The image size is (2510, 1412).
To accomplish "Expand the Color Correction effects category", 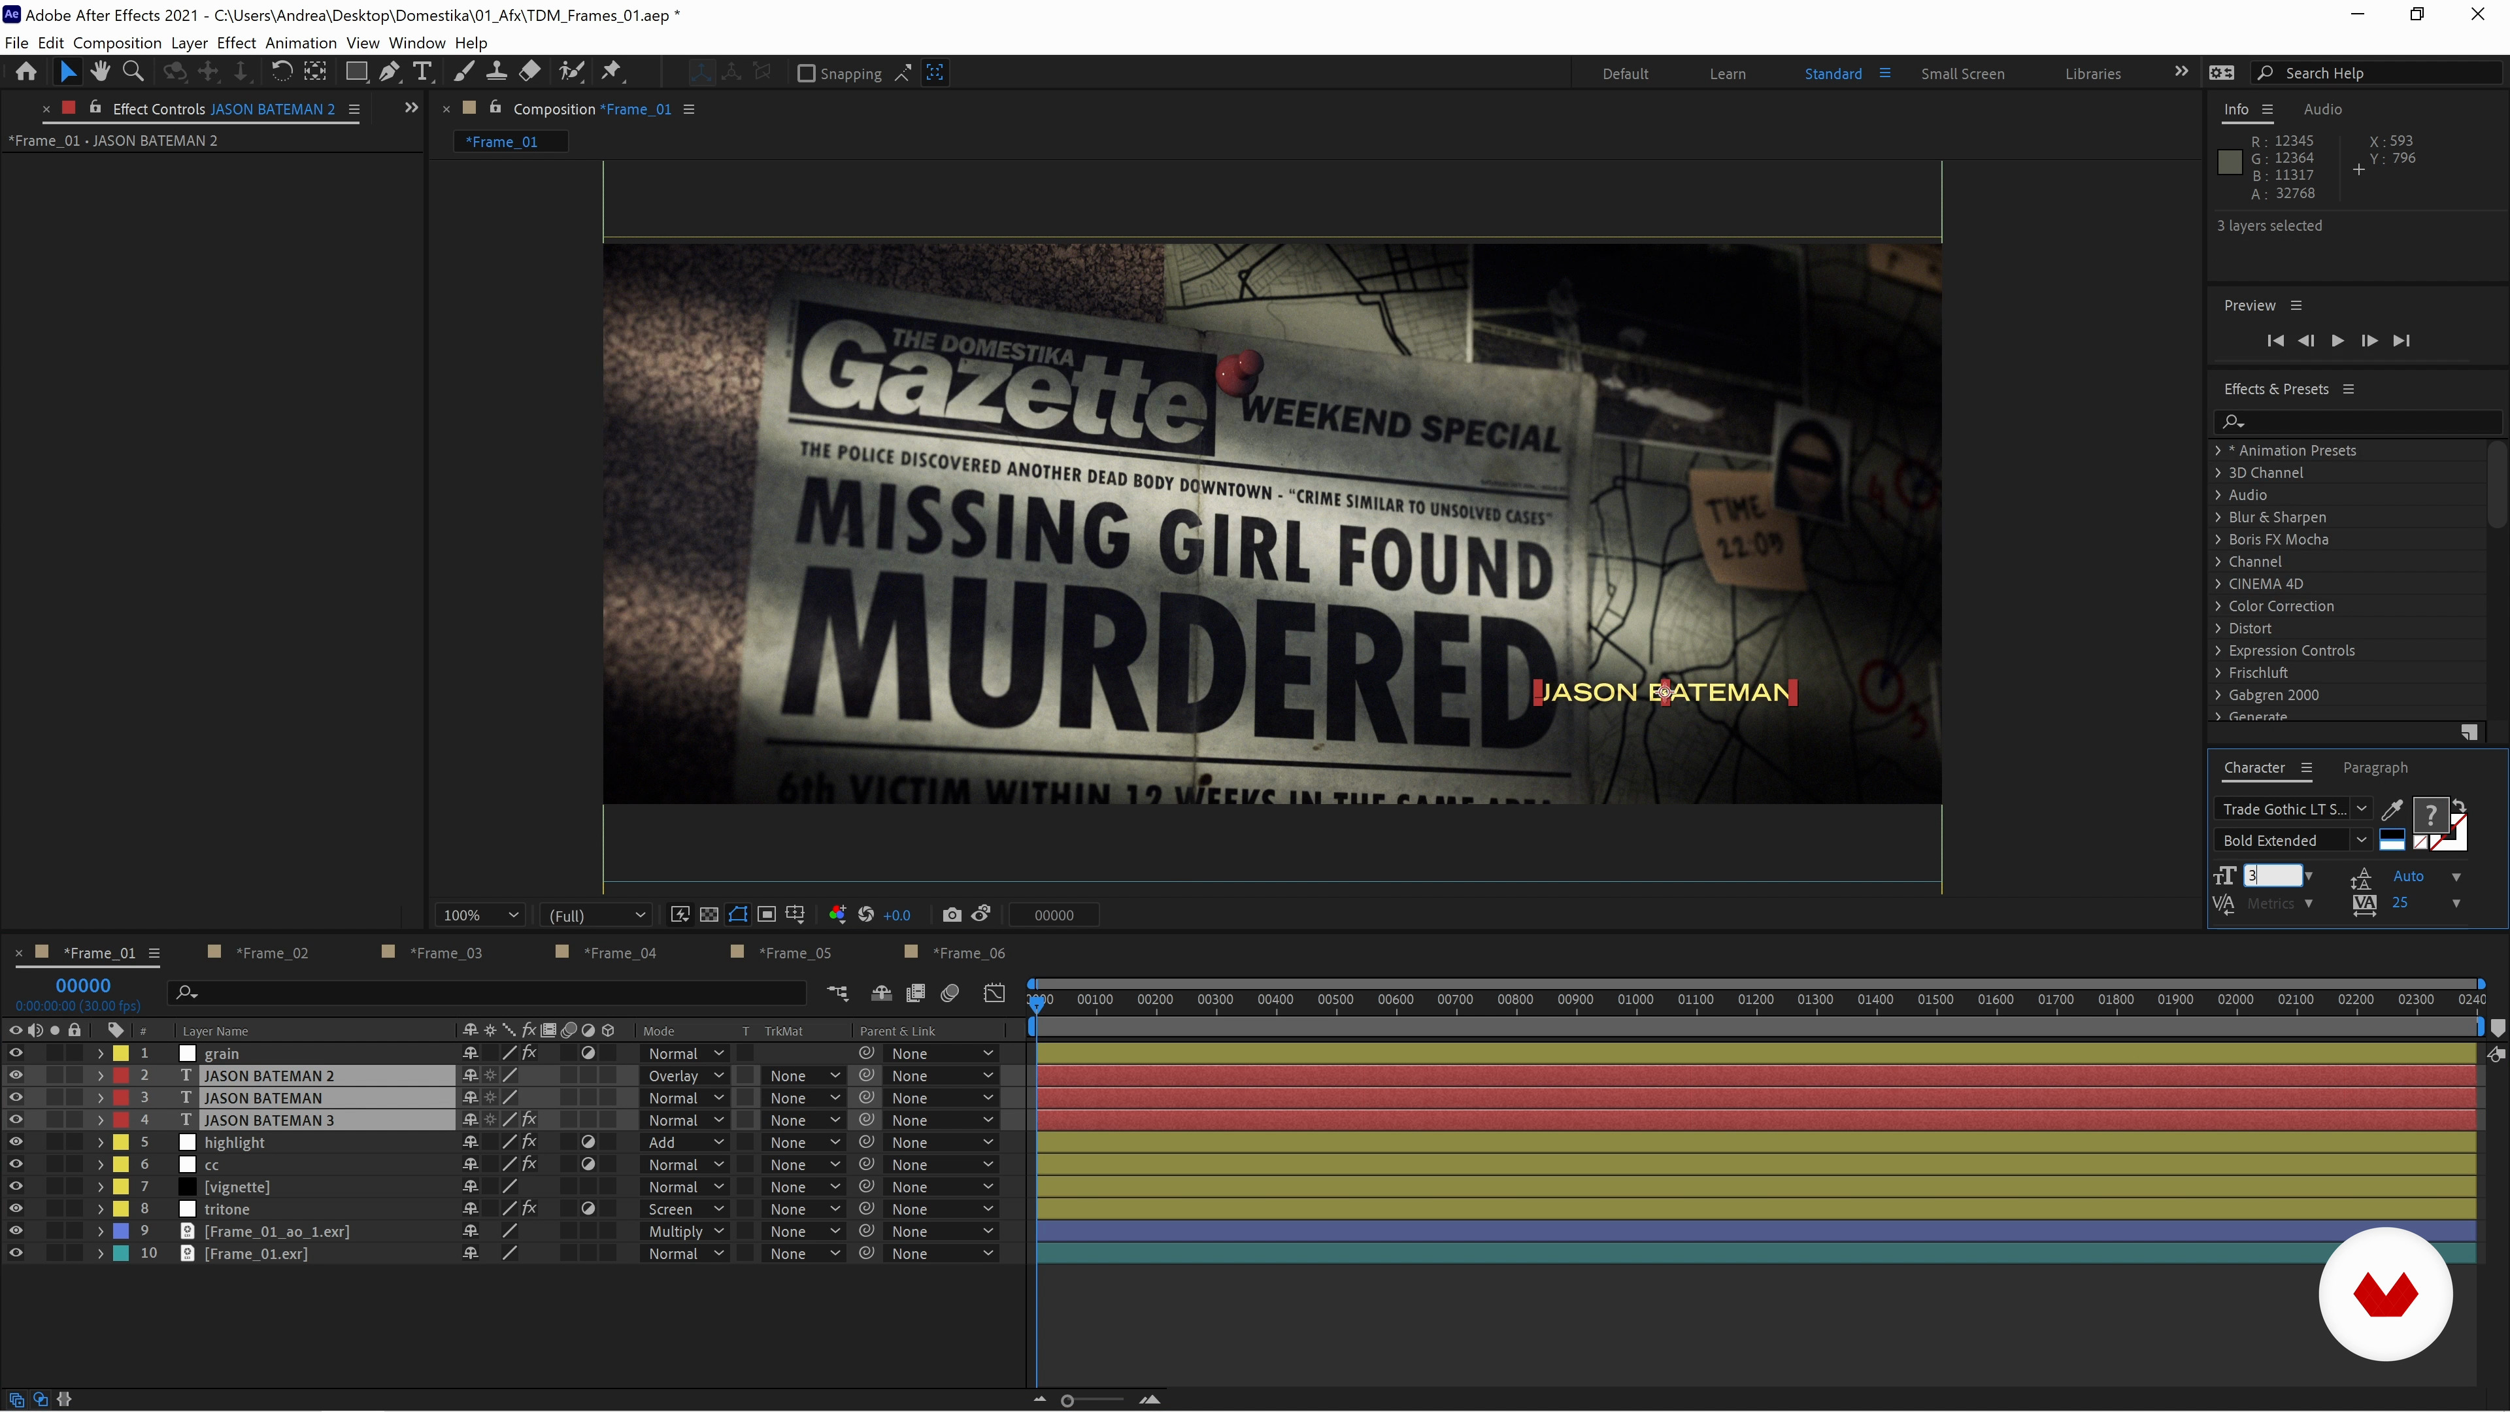I will 2218,606.
